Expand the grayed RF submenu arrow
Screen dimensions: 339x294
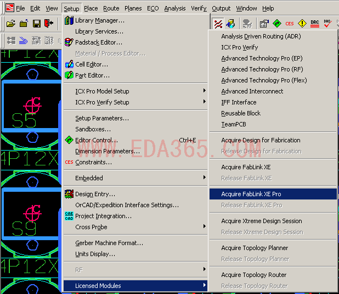click(204, 269)
